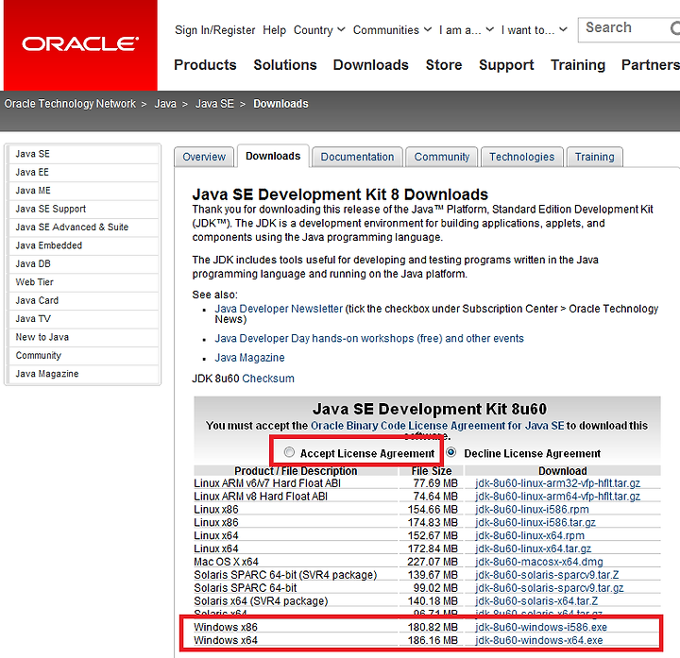
Task: Select Accept License Agreement radio button
Action: pyautogui.click(x=289, y=452)
